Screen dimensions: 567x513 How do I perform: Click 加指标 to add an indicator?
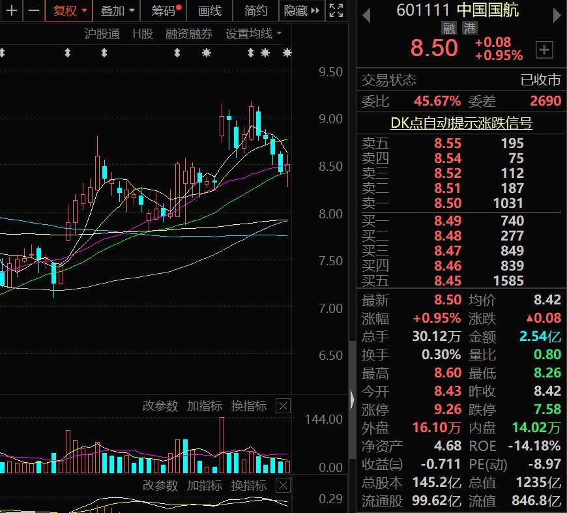point(205,406)
